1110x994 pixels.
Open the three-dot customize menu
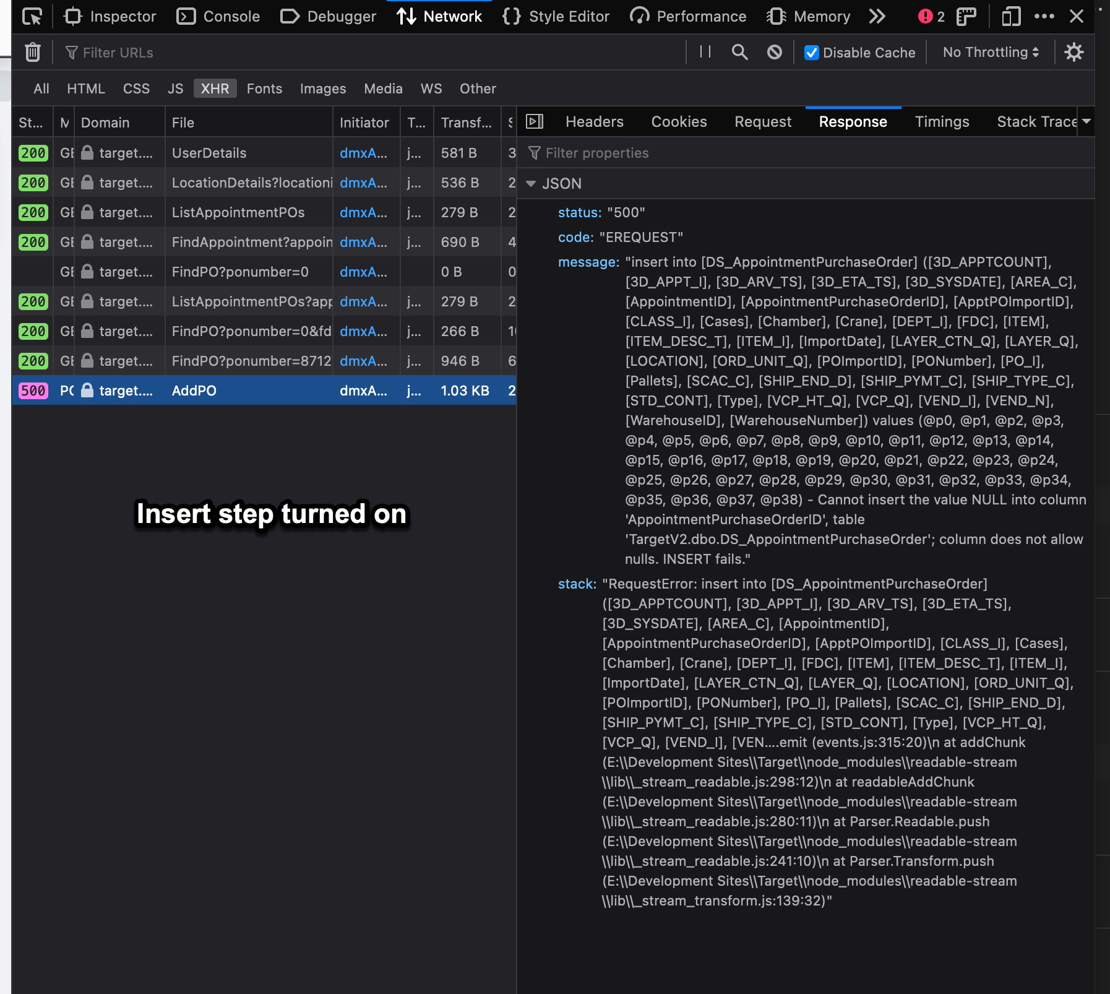tap(1044, 17)
